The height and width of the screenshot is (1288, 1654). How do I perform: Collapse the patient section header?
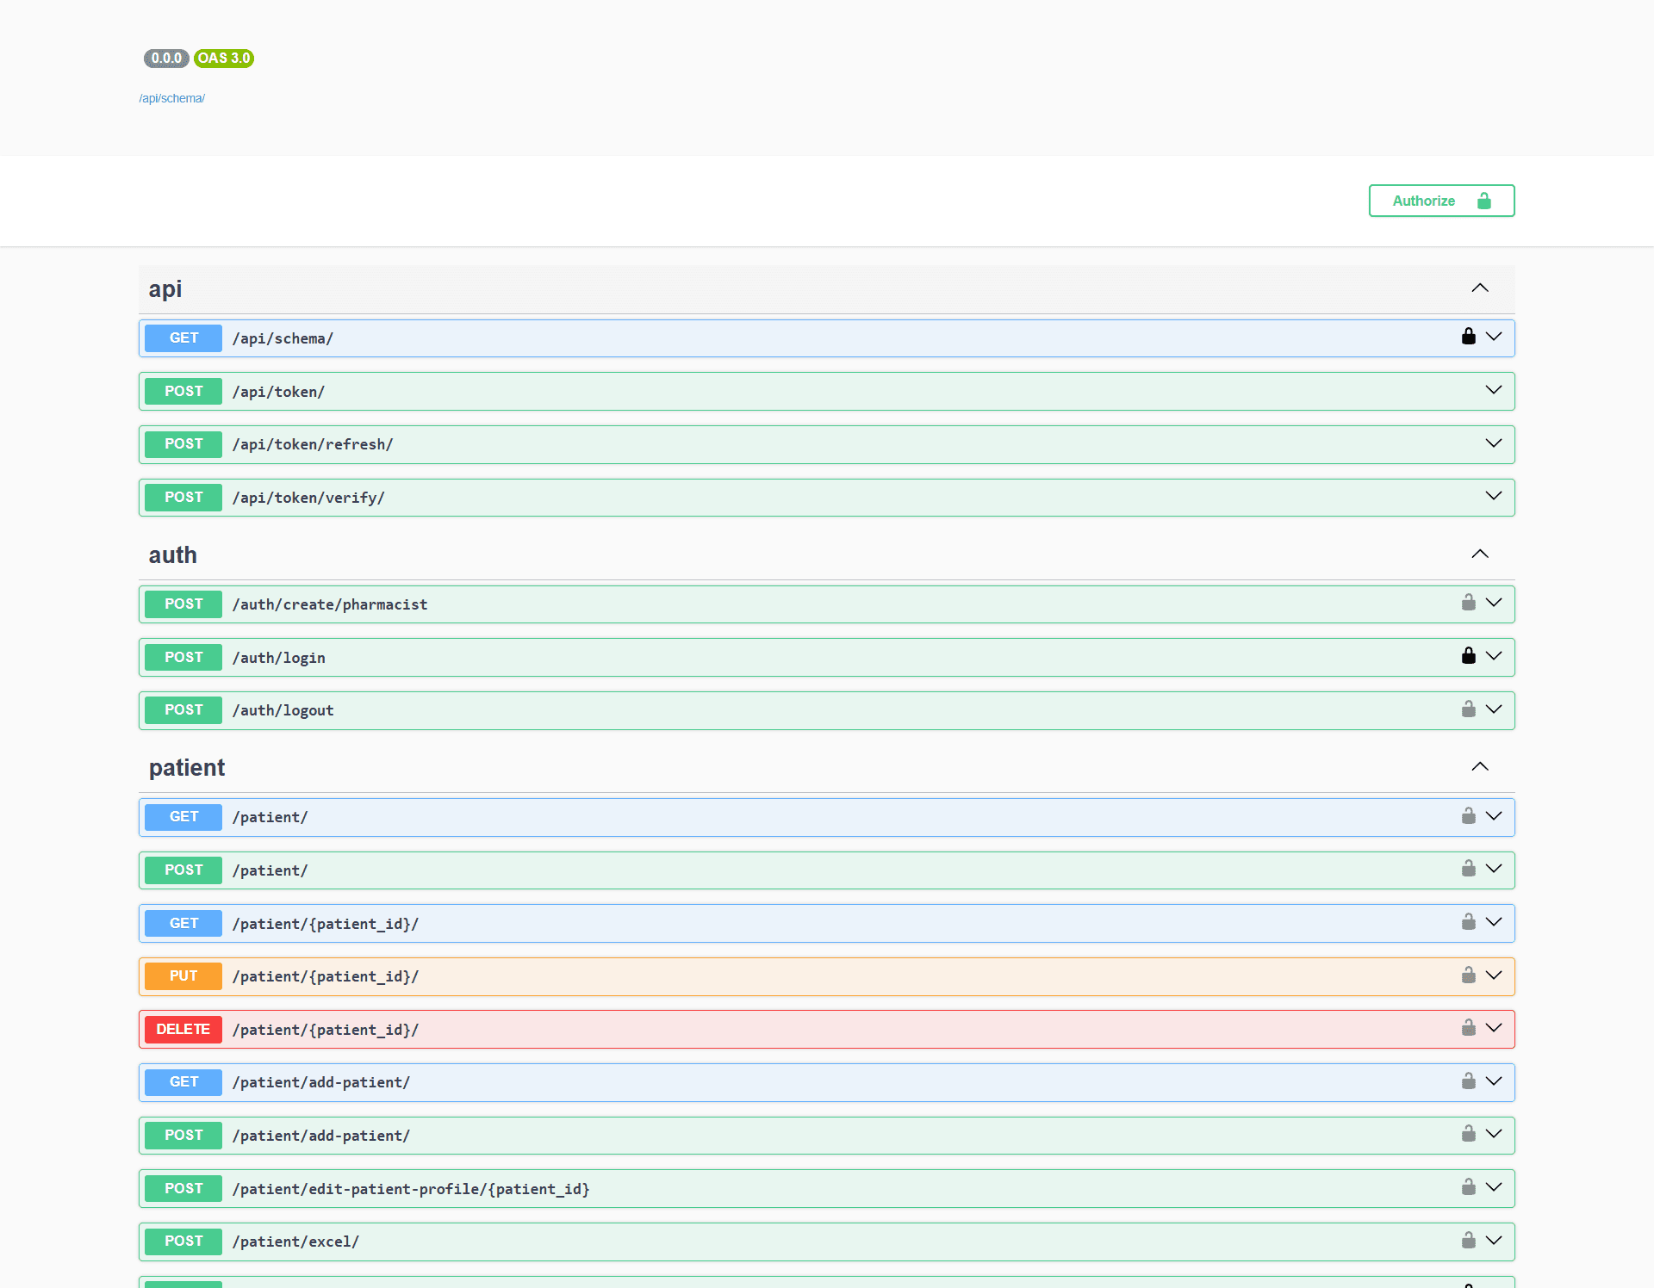click(1481, 765)
